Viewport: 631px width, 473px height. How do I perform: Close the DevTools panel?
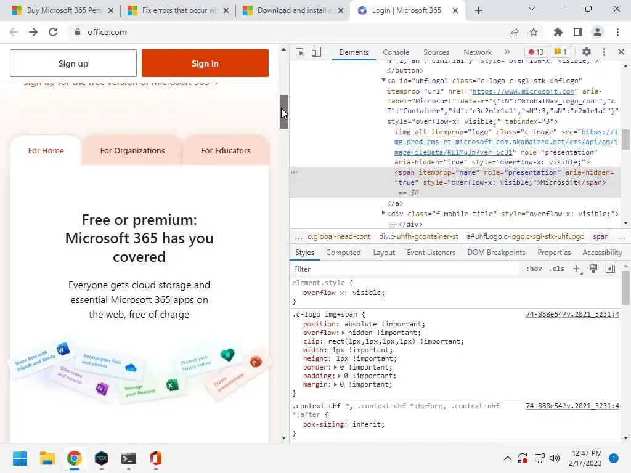tap(621, 52)
